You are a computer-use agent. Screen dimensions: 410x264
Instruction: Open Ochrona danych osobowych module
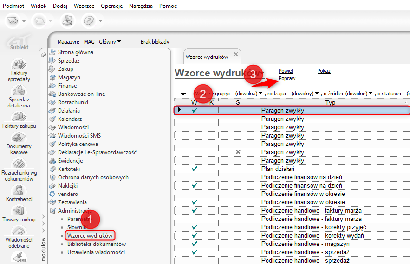93,177
